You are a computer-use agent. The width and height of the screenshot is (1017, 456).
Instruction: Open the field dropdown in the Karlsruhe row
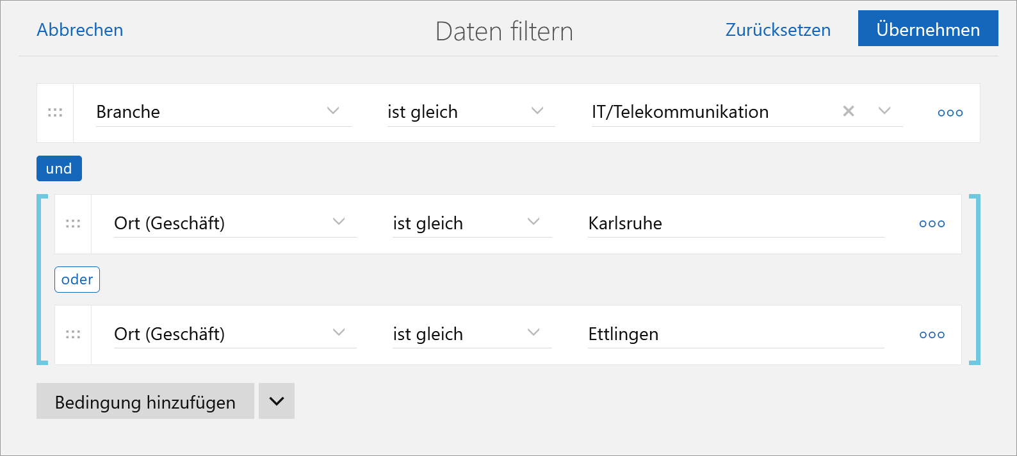(x=339, y=222)
